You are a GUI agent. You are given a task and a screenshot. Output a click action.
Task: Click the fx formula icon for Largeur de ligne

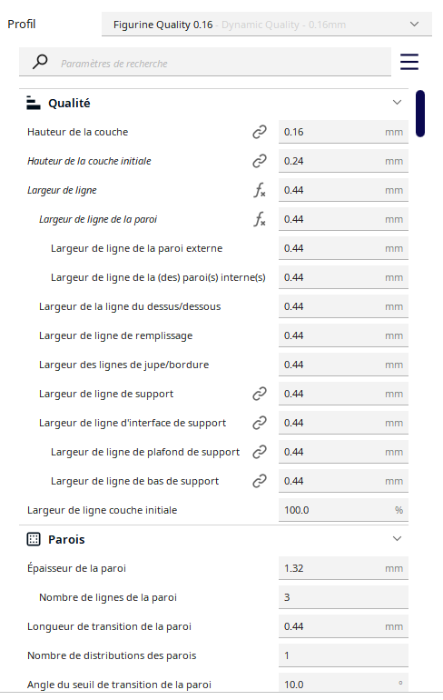(x=260, y=190)
